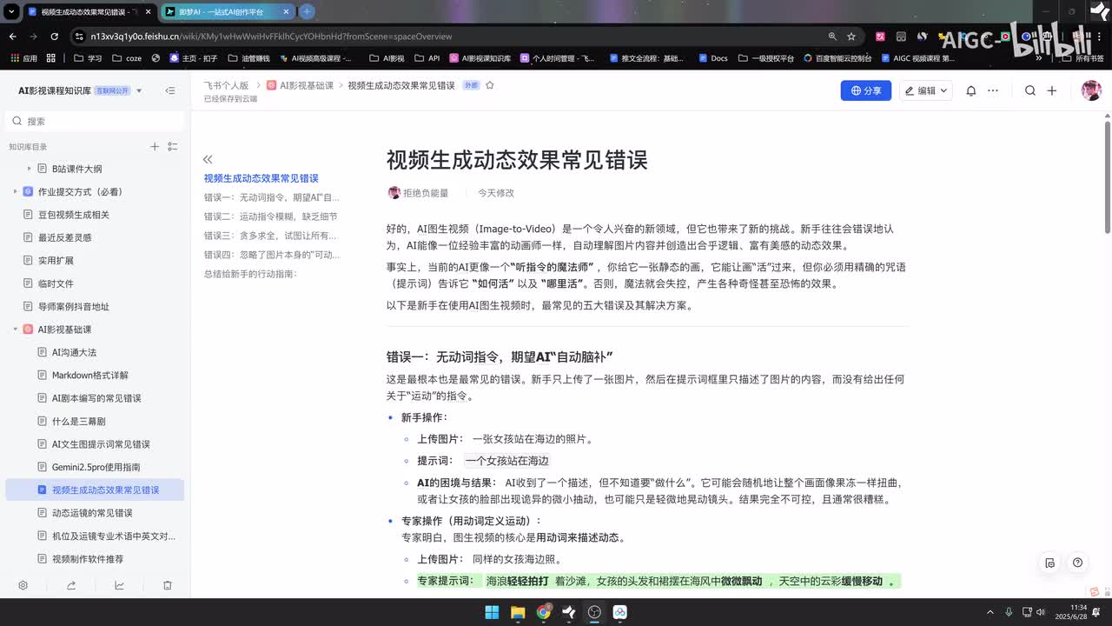Image resolution: width=1112 pixels, height=626 pixels.
Task: Open 百度智能云控制台 bookmark
Action: pyautogui.click(x=837, y=58)
